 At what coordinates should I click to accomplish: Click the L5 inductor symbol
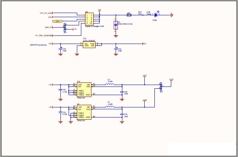(109, 84)
